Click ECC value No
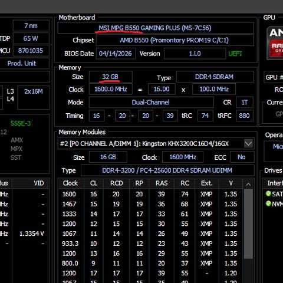The image size is (283, 283). coord(242,157)
